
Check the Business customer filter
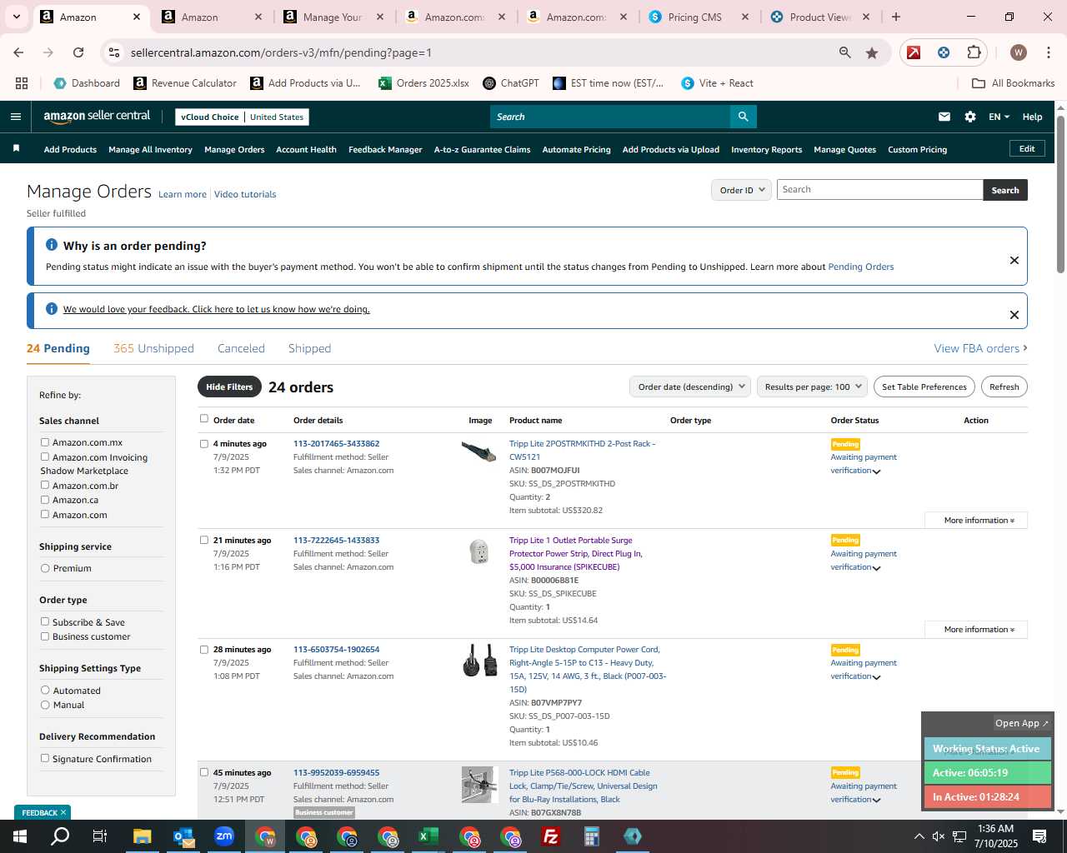coord(45,636)
